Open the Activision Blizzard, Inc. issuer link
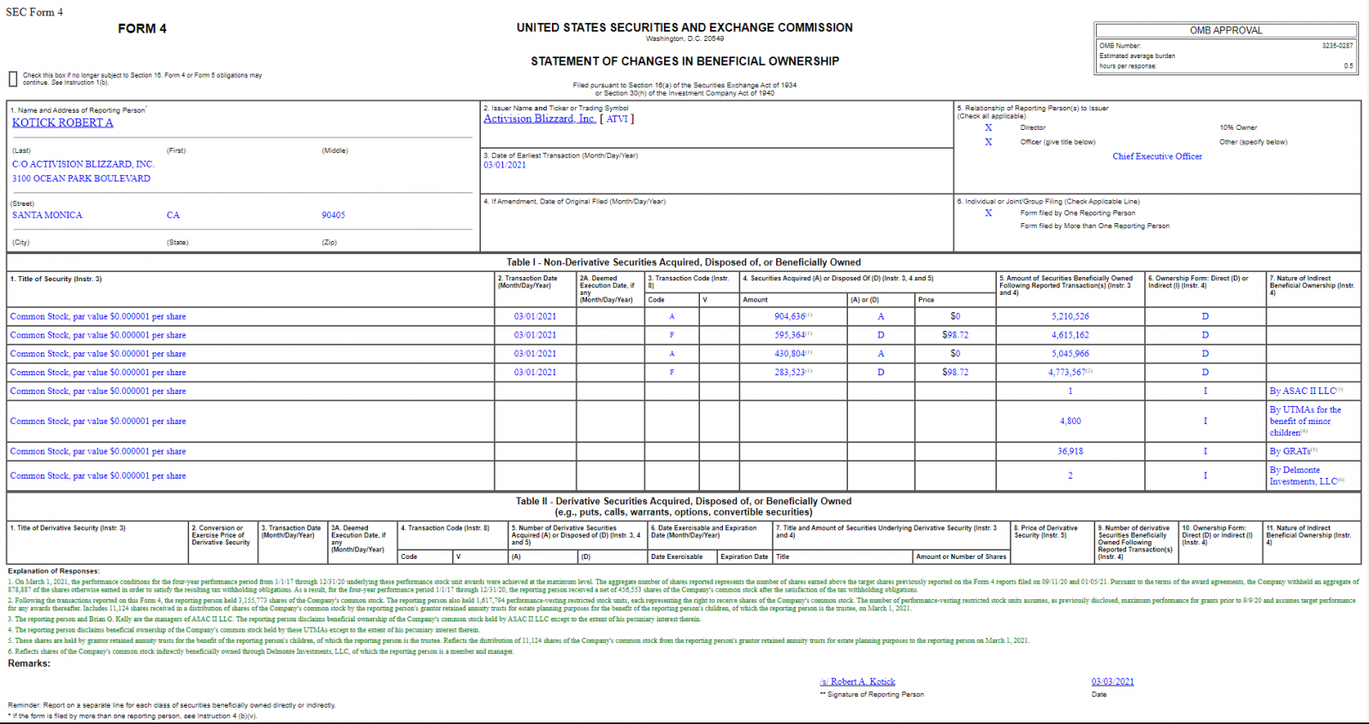Image resolution: width=1369 pixels, height=724 pixels. (x=539, y=119)
